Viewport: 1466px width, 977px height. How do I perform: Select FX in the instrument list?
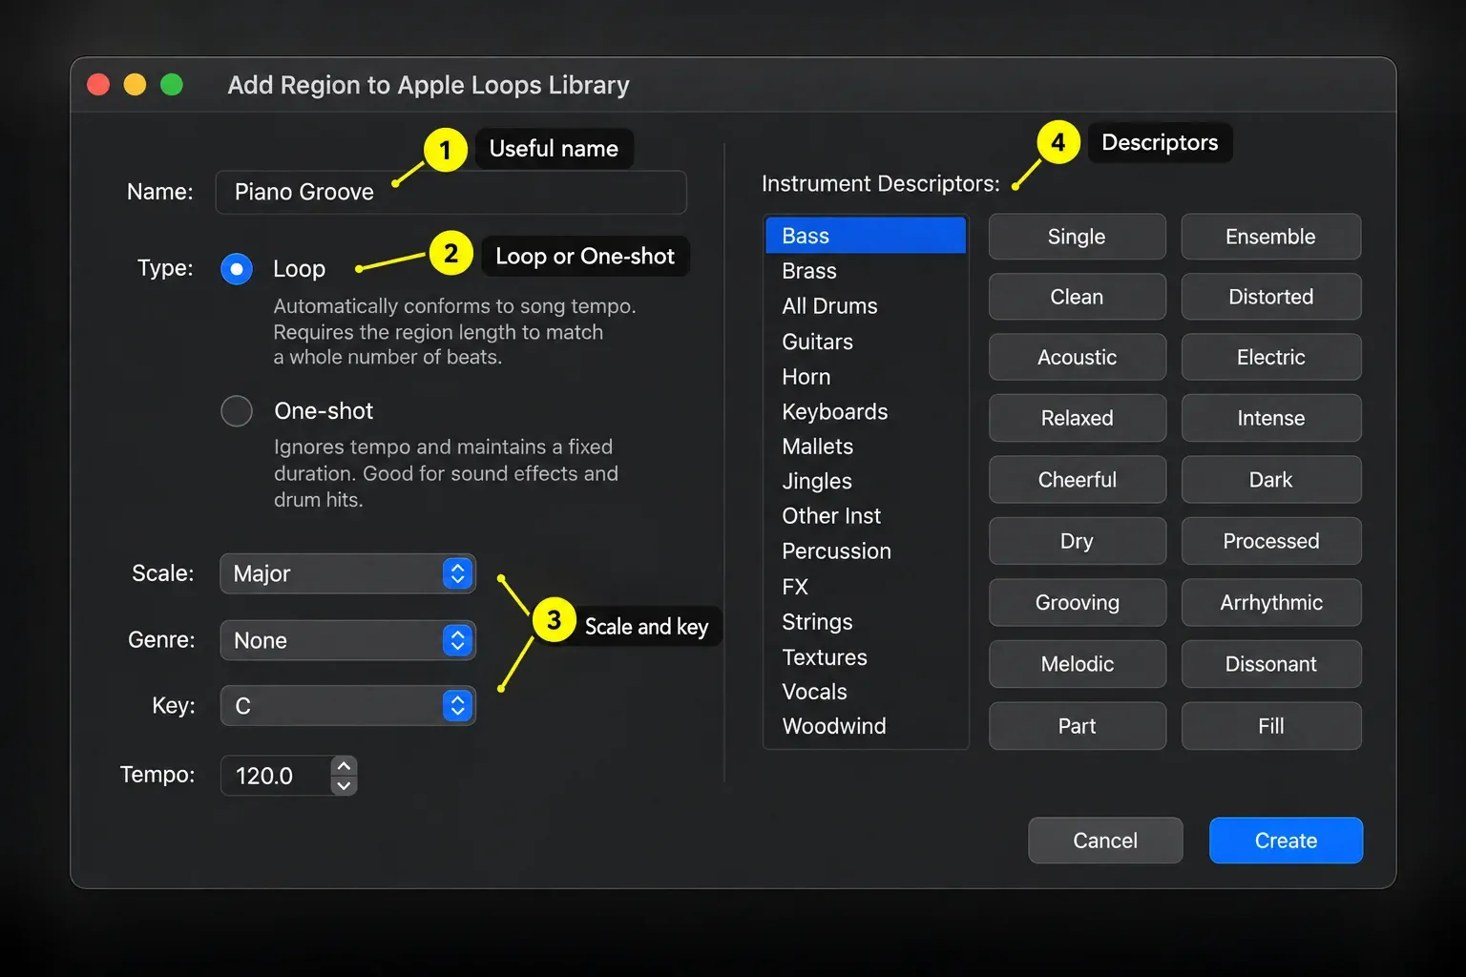866,587
